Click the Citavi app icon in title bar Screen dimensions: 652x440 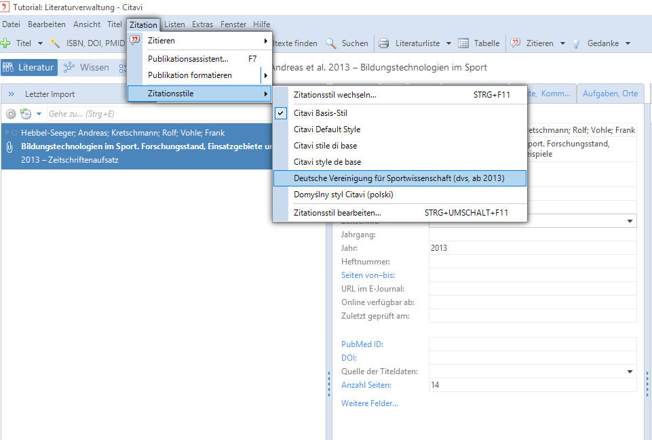tap(5, 7)
